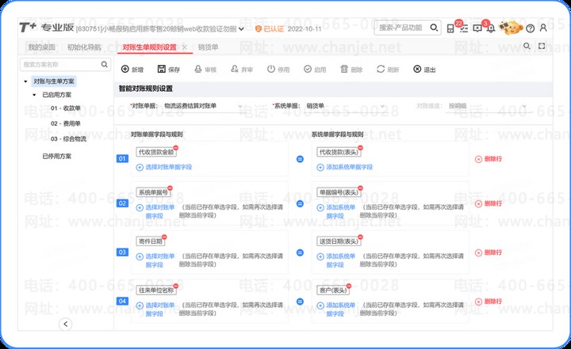Remove the 往来单位名称 field tag
This screenshot has height=349, width=571.
point(176,286)
